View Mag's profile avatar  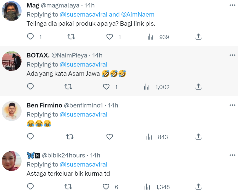12,11
